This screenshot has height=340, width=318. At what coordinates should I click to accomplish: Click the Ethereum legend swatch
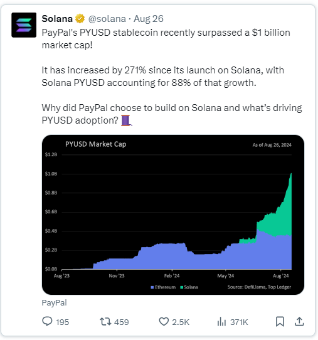[152, 287]
